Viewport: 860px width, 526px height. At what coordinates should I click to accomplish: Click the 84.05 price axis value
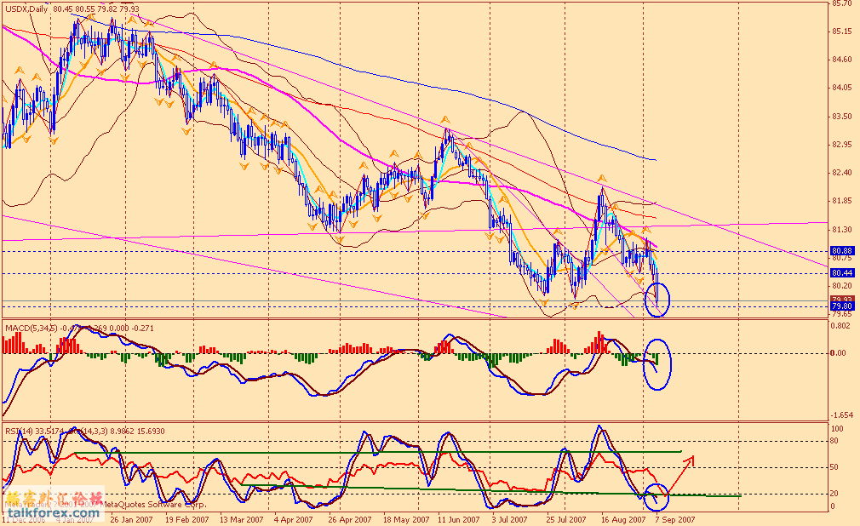pyautogui.click(x=842, y=87)
